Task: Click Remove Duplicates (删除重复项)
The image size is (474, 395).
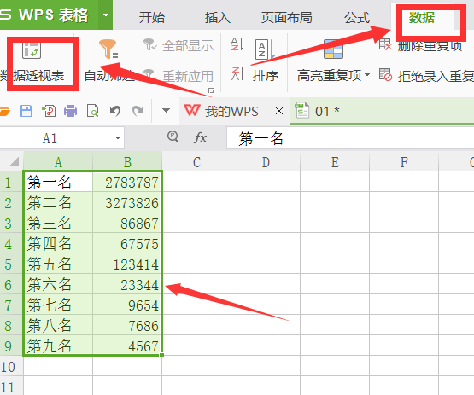Action: (420, 45)
